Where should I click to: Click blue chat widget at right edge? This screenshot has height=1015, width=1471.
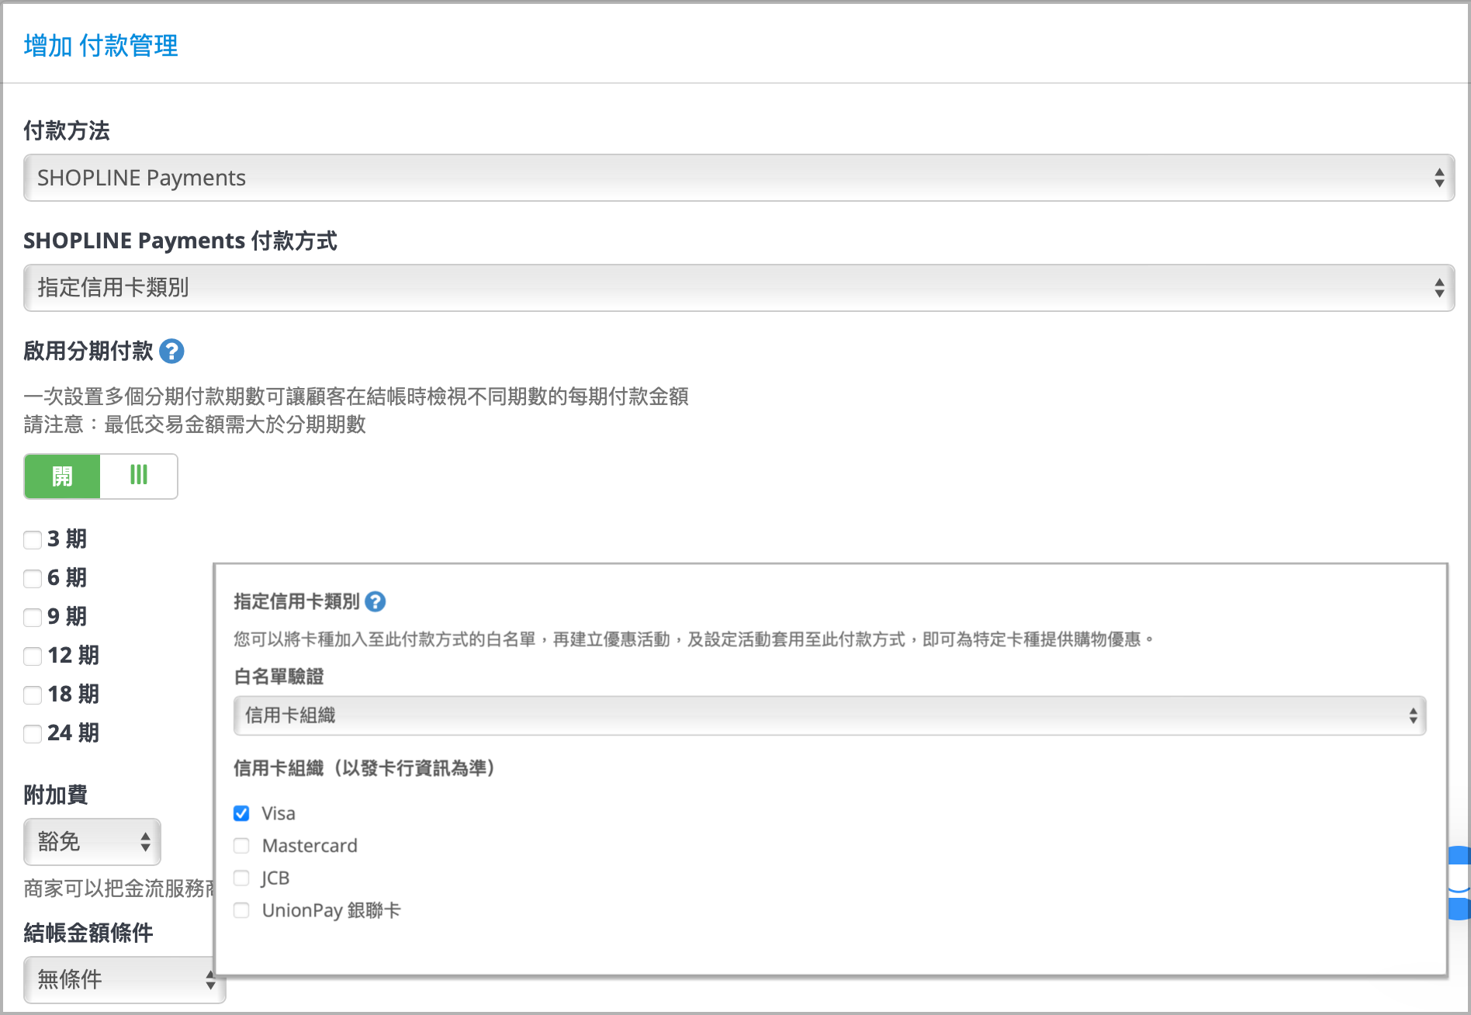pyautogui.click(x=1460, y=883)
